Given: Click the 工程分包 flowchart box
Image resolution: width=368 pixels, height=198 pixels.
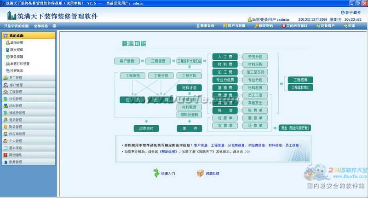Looking at the screenshot, I should 161,76.
